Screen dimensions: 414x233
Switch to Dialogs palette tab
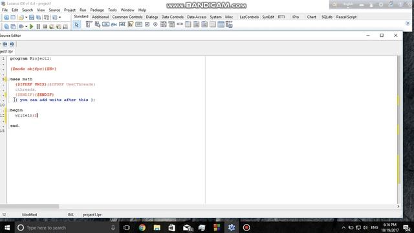(152, 17)
